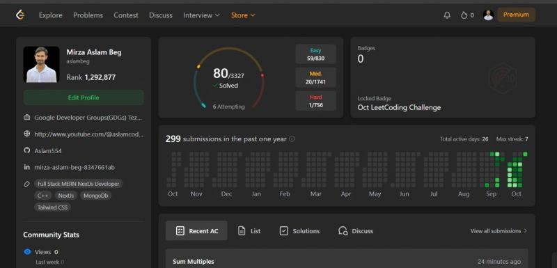Image resolution: width=557 pixels, height=268 pixels.
Task: Click the Recent AC checklist icon
Action: point(180,230)
